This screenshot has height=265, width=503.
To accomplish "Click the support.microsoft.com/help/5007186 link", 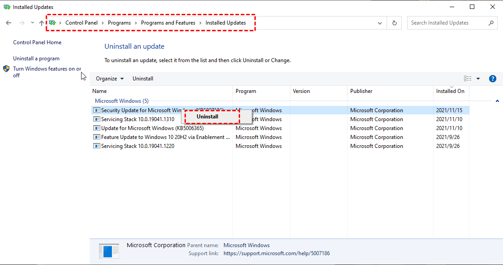I will point(276,253).
